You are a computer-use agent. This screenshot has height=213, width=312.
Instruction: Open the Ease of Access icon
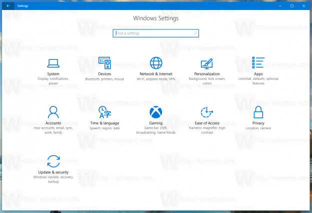[207, 112]
